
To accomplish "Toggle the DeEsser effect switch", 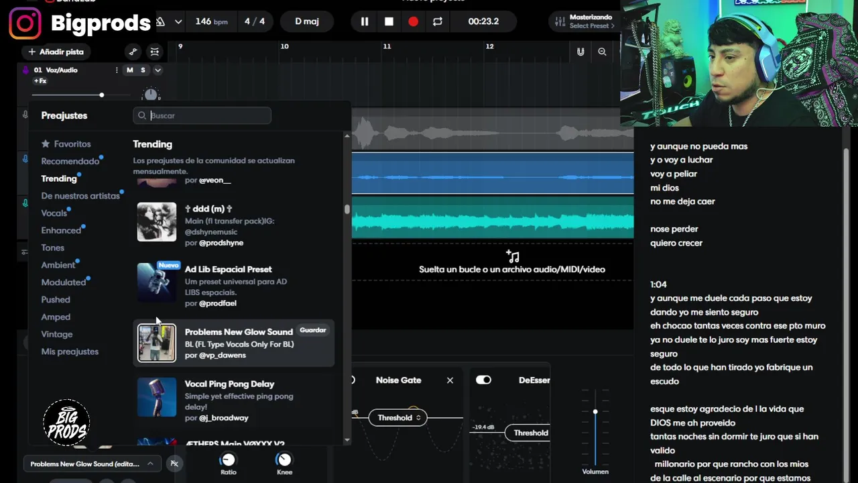I will (x=483, y=380).
